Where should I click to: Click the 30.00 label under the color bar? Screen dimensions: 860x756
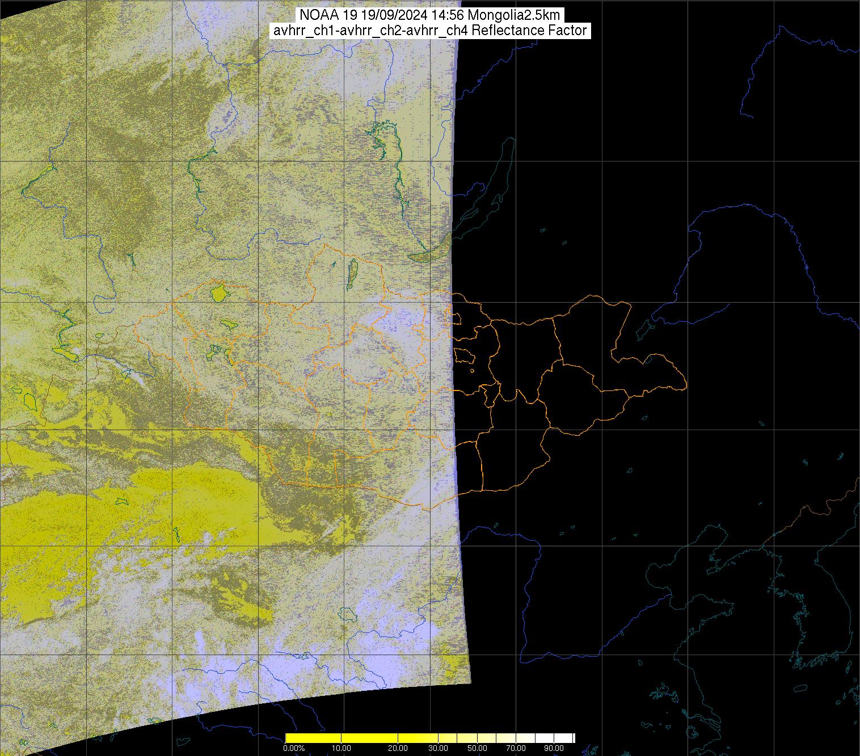[437, 748]
